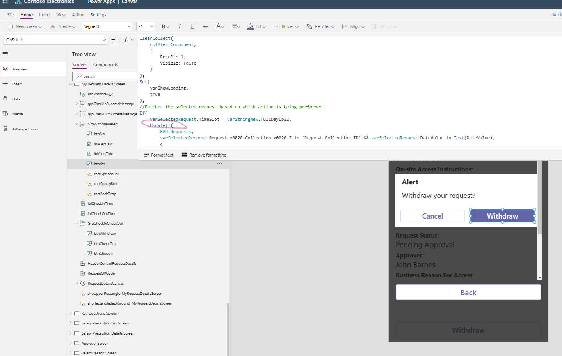Viewport: 562px width, 356px height.
Task: Collapse the GrpWithdrawAlert group
Action: (77, 124)
